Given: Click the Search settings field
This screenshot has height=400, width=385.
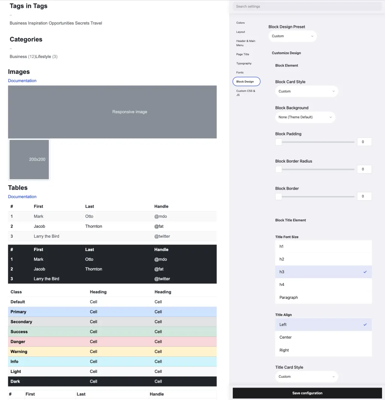Looking at the screenshot, I should pyautogui.click(x=307, y=6).
